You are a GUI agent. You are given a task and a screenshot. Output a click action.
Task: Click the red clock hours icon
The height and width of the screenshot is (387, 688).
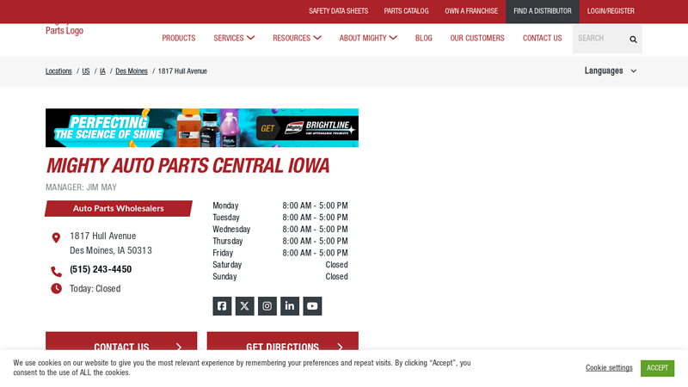coord(56,288)
